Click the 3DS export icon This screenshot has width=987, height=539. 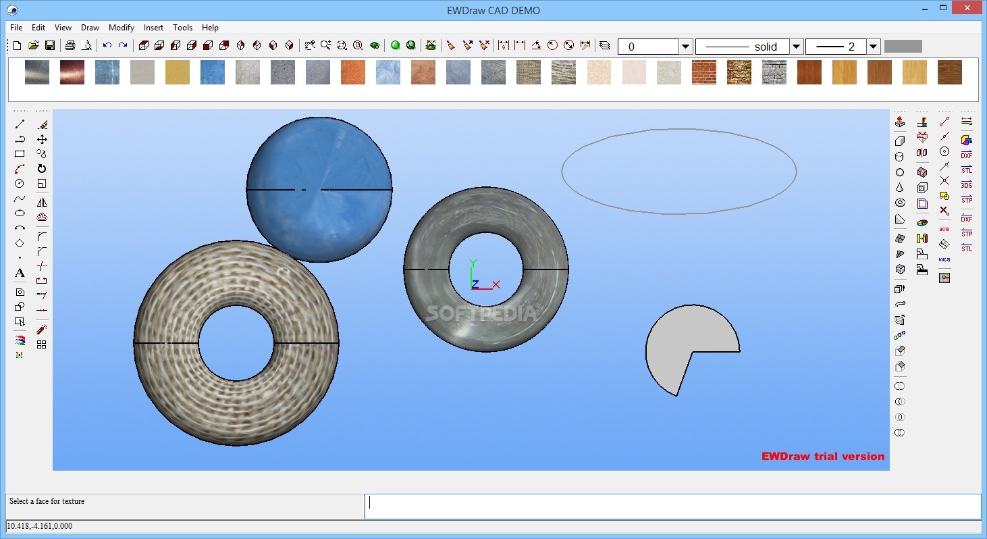click(967, 184)
